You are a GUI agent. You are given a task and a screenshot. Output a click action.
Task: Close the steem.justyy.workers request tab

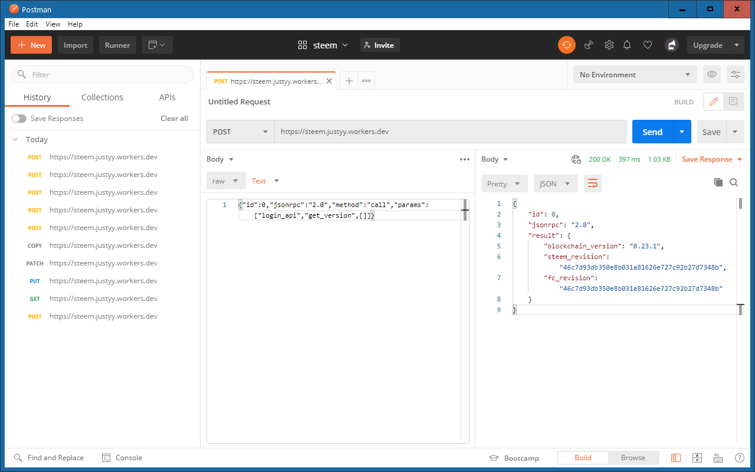tap(329, 81)
